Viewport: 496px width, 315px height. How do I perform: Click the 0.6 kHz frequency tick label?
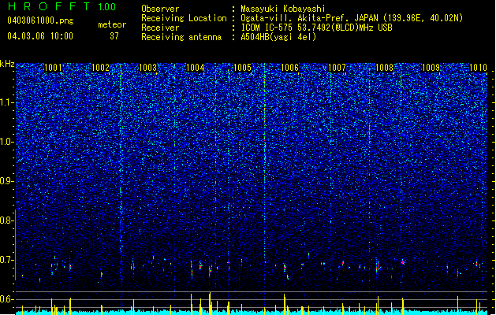(x=7, y=299)
